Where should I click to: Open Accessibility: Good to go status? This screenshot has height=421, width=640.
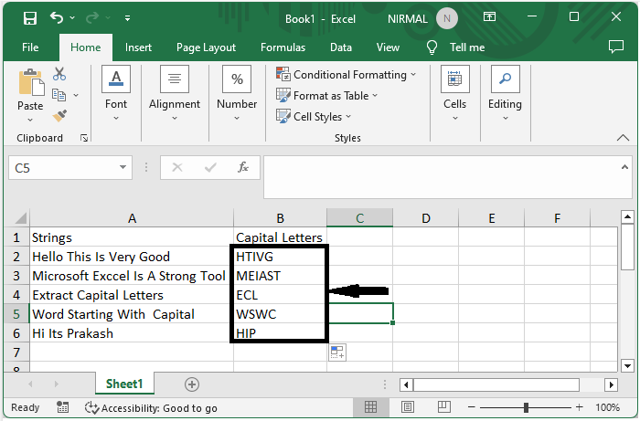pyautogui.click(x=151, y=408)
